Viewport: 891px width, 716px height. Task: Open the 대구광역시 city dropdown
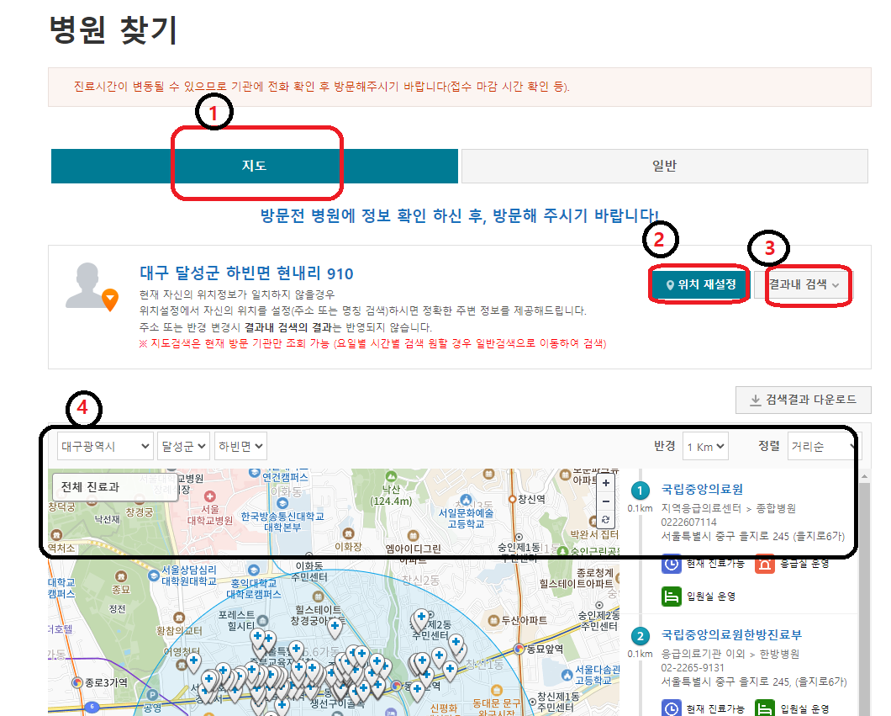[105, 447]
